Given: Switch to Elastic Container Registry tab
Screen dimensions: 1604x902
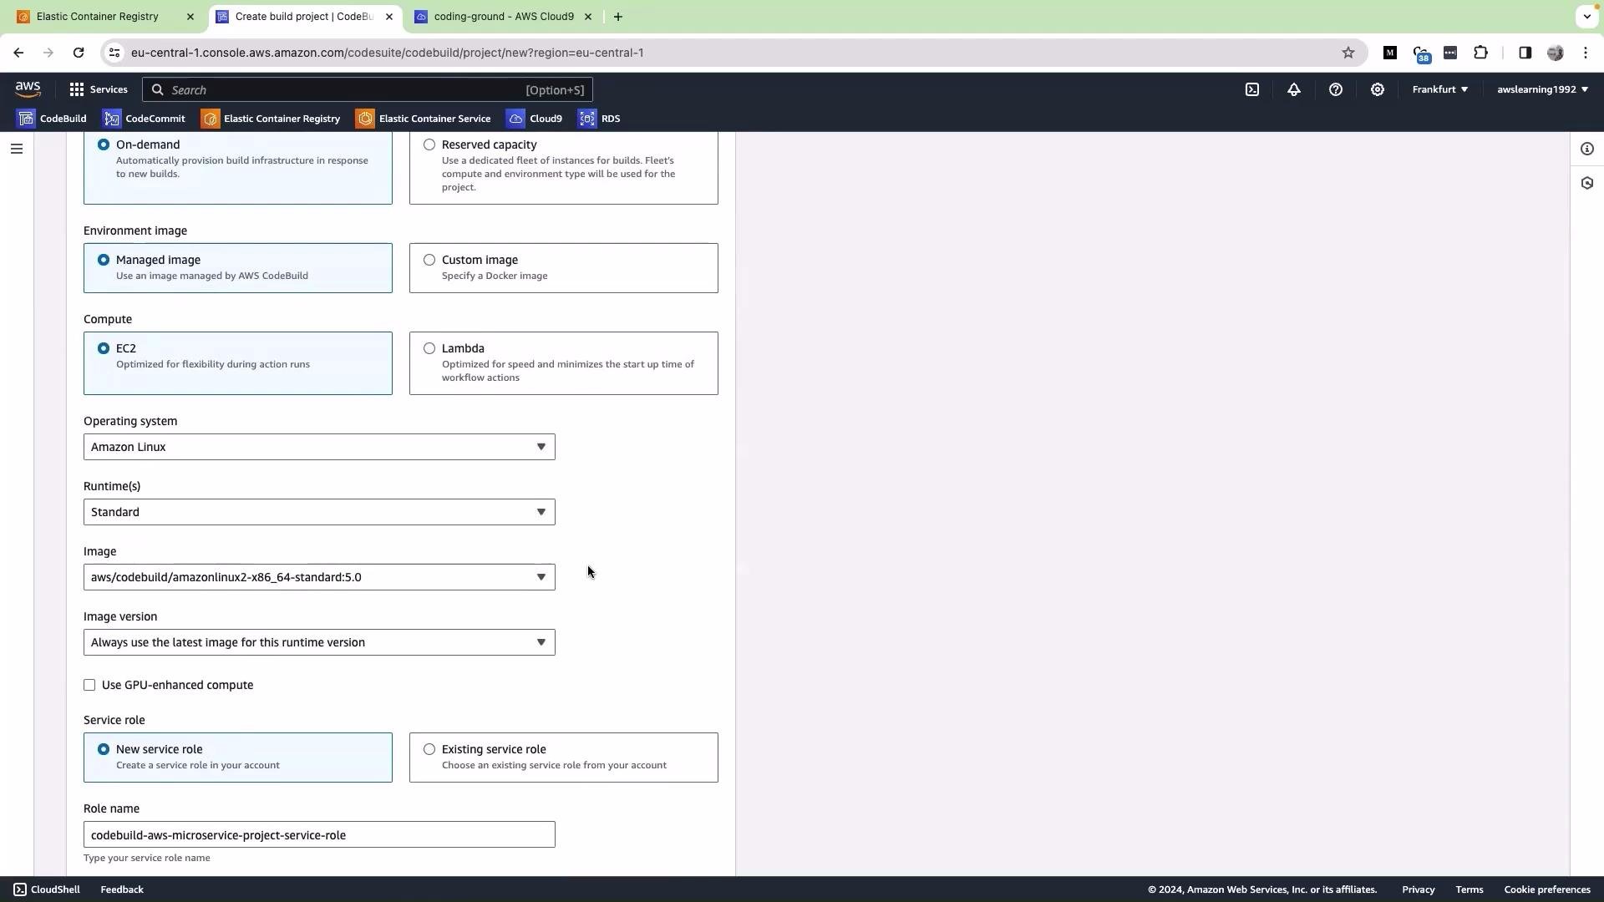Looking at the screenshot, I should (98, 17).
